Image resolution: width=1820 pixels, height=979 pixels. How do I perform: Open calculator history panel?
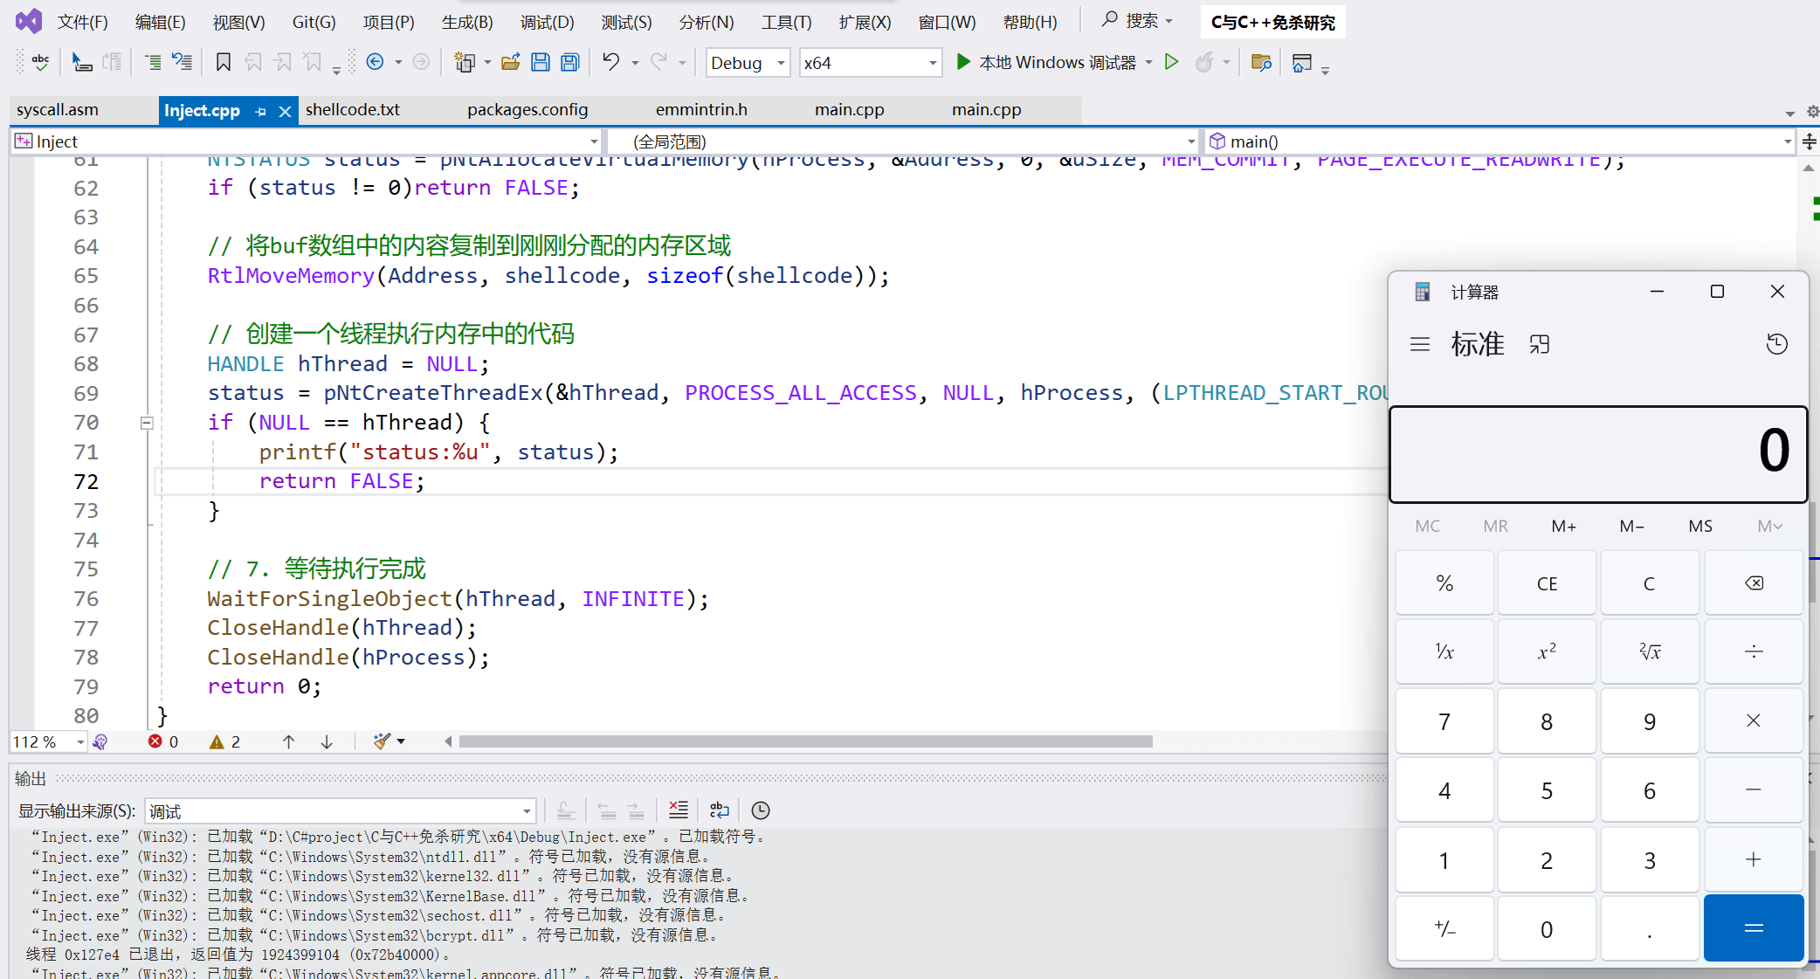point(1776,344)
